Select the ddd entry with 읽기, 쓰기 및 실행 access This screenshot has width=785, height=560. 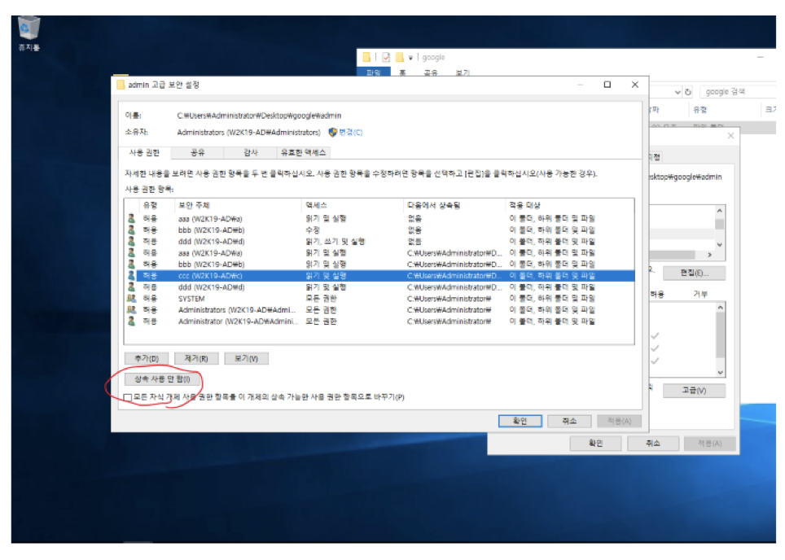coord(380,242)
